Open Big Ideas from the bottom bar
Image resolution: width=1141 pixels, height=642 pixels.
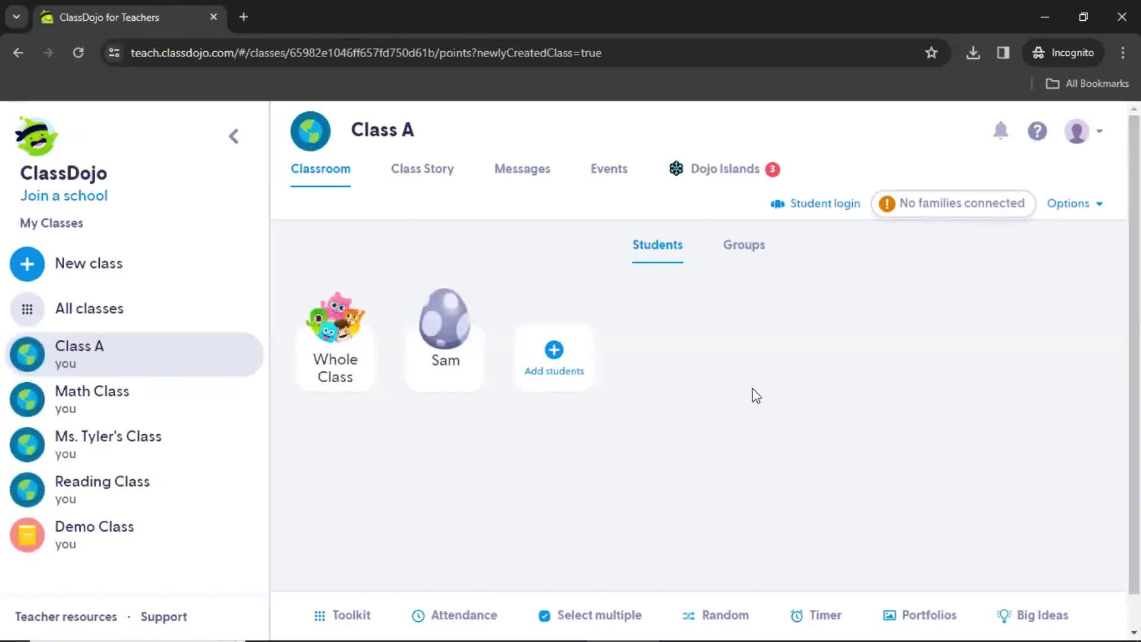coord(1032,616)
